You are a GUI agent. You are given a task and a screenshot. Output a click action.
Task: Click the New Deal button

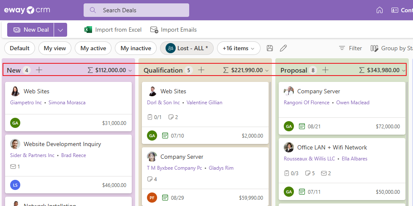(30, 30)
